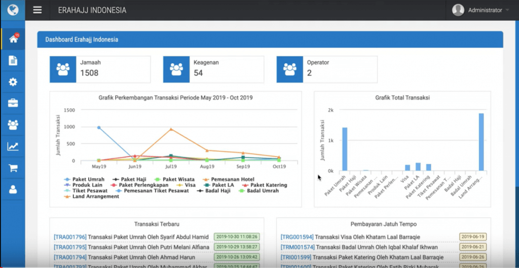
Task: Toggle the hamburger sidebar menu
Action: pos(37,10)
